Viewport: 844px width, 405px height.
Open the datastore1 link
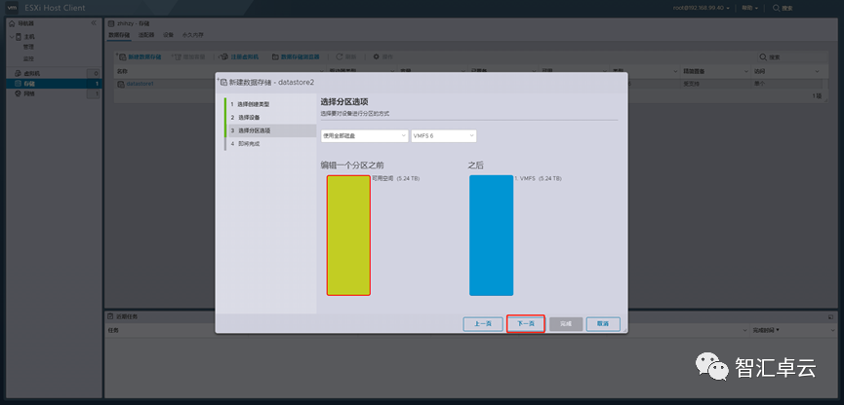(x=140, y=84)
